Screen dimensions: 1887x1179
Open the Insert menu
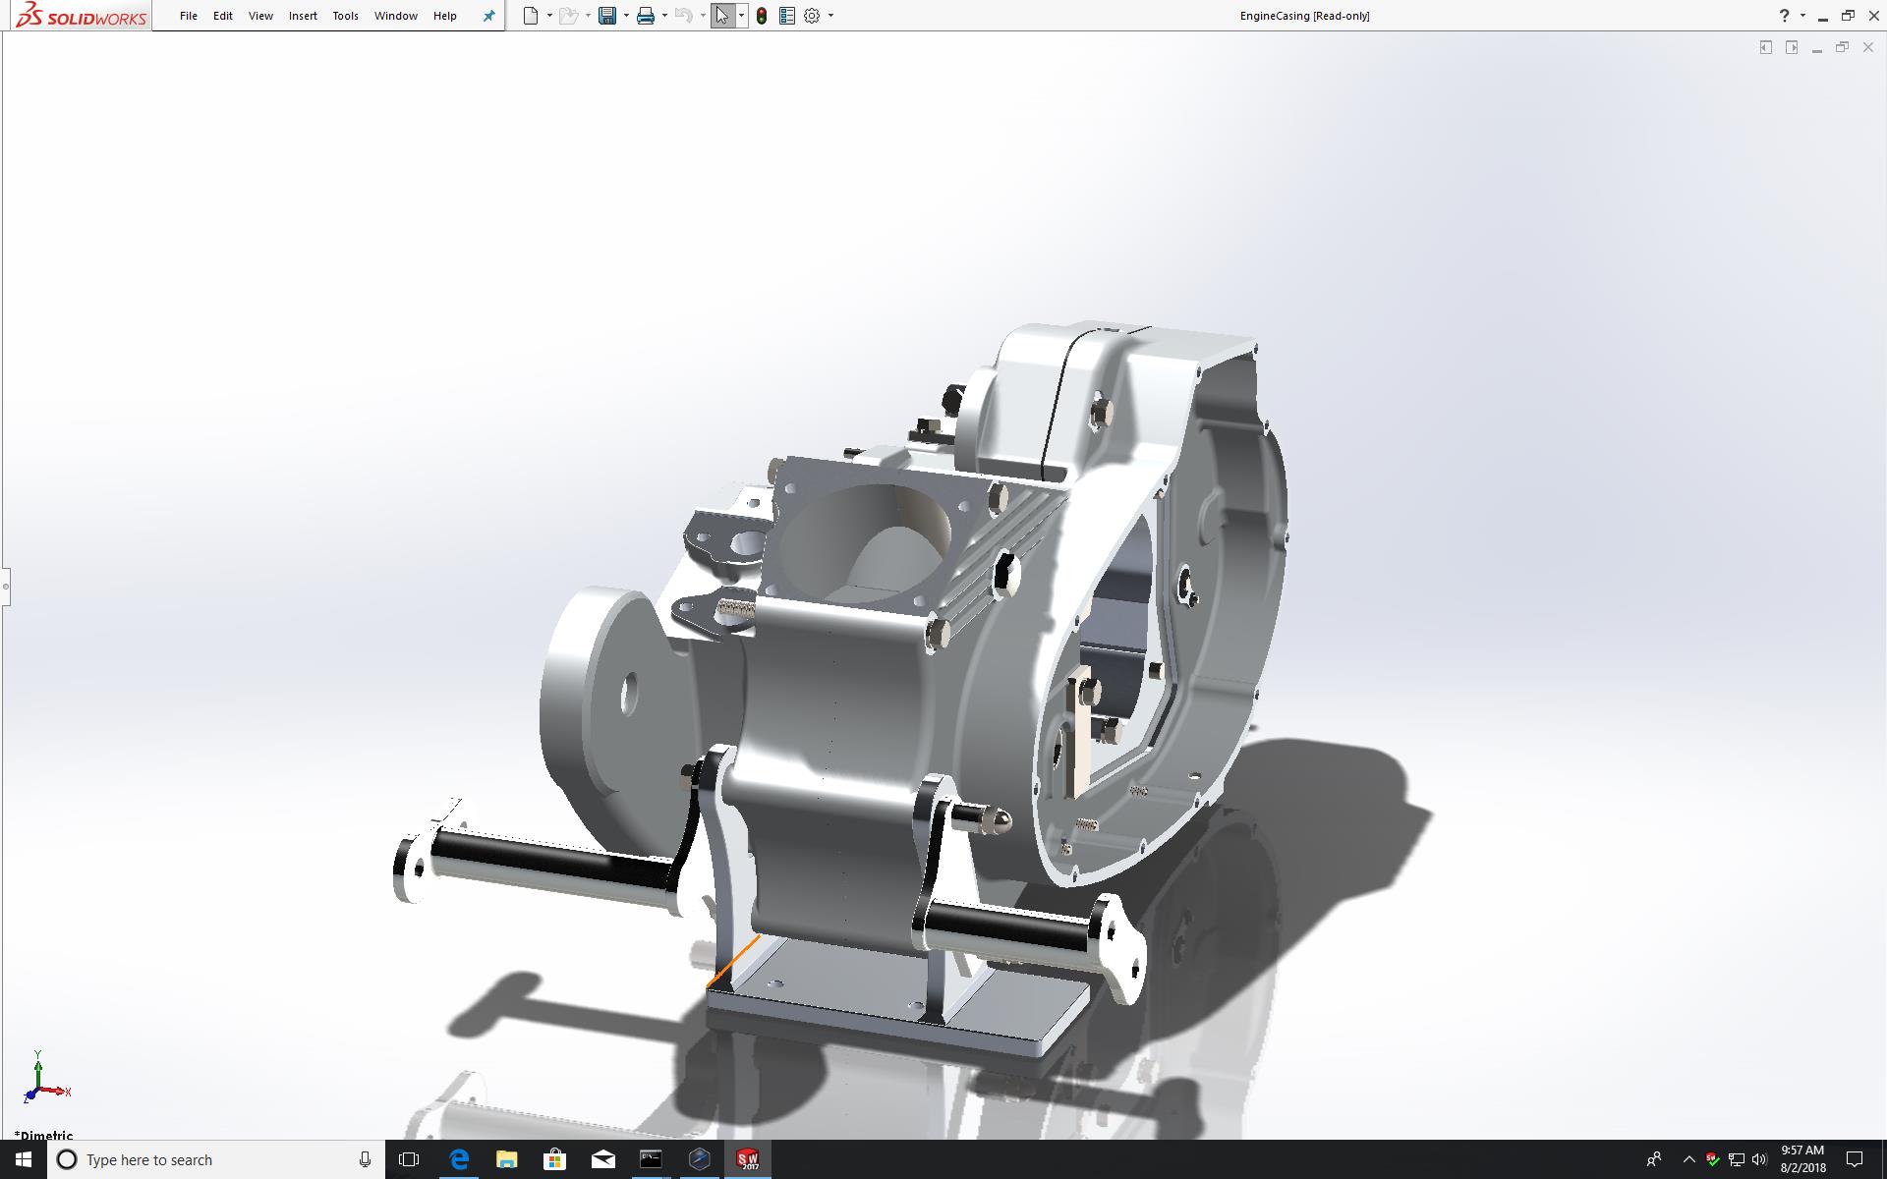(303, 16)
